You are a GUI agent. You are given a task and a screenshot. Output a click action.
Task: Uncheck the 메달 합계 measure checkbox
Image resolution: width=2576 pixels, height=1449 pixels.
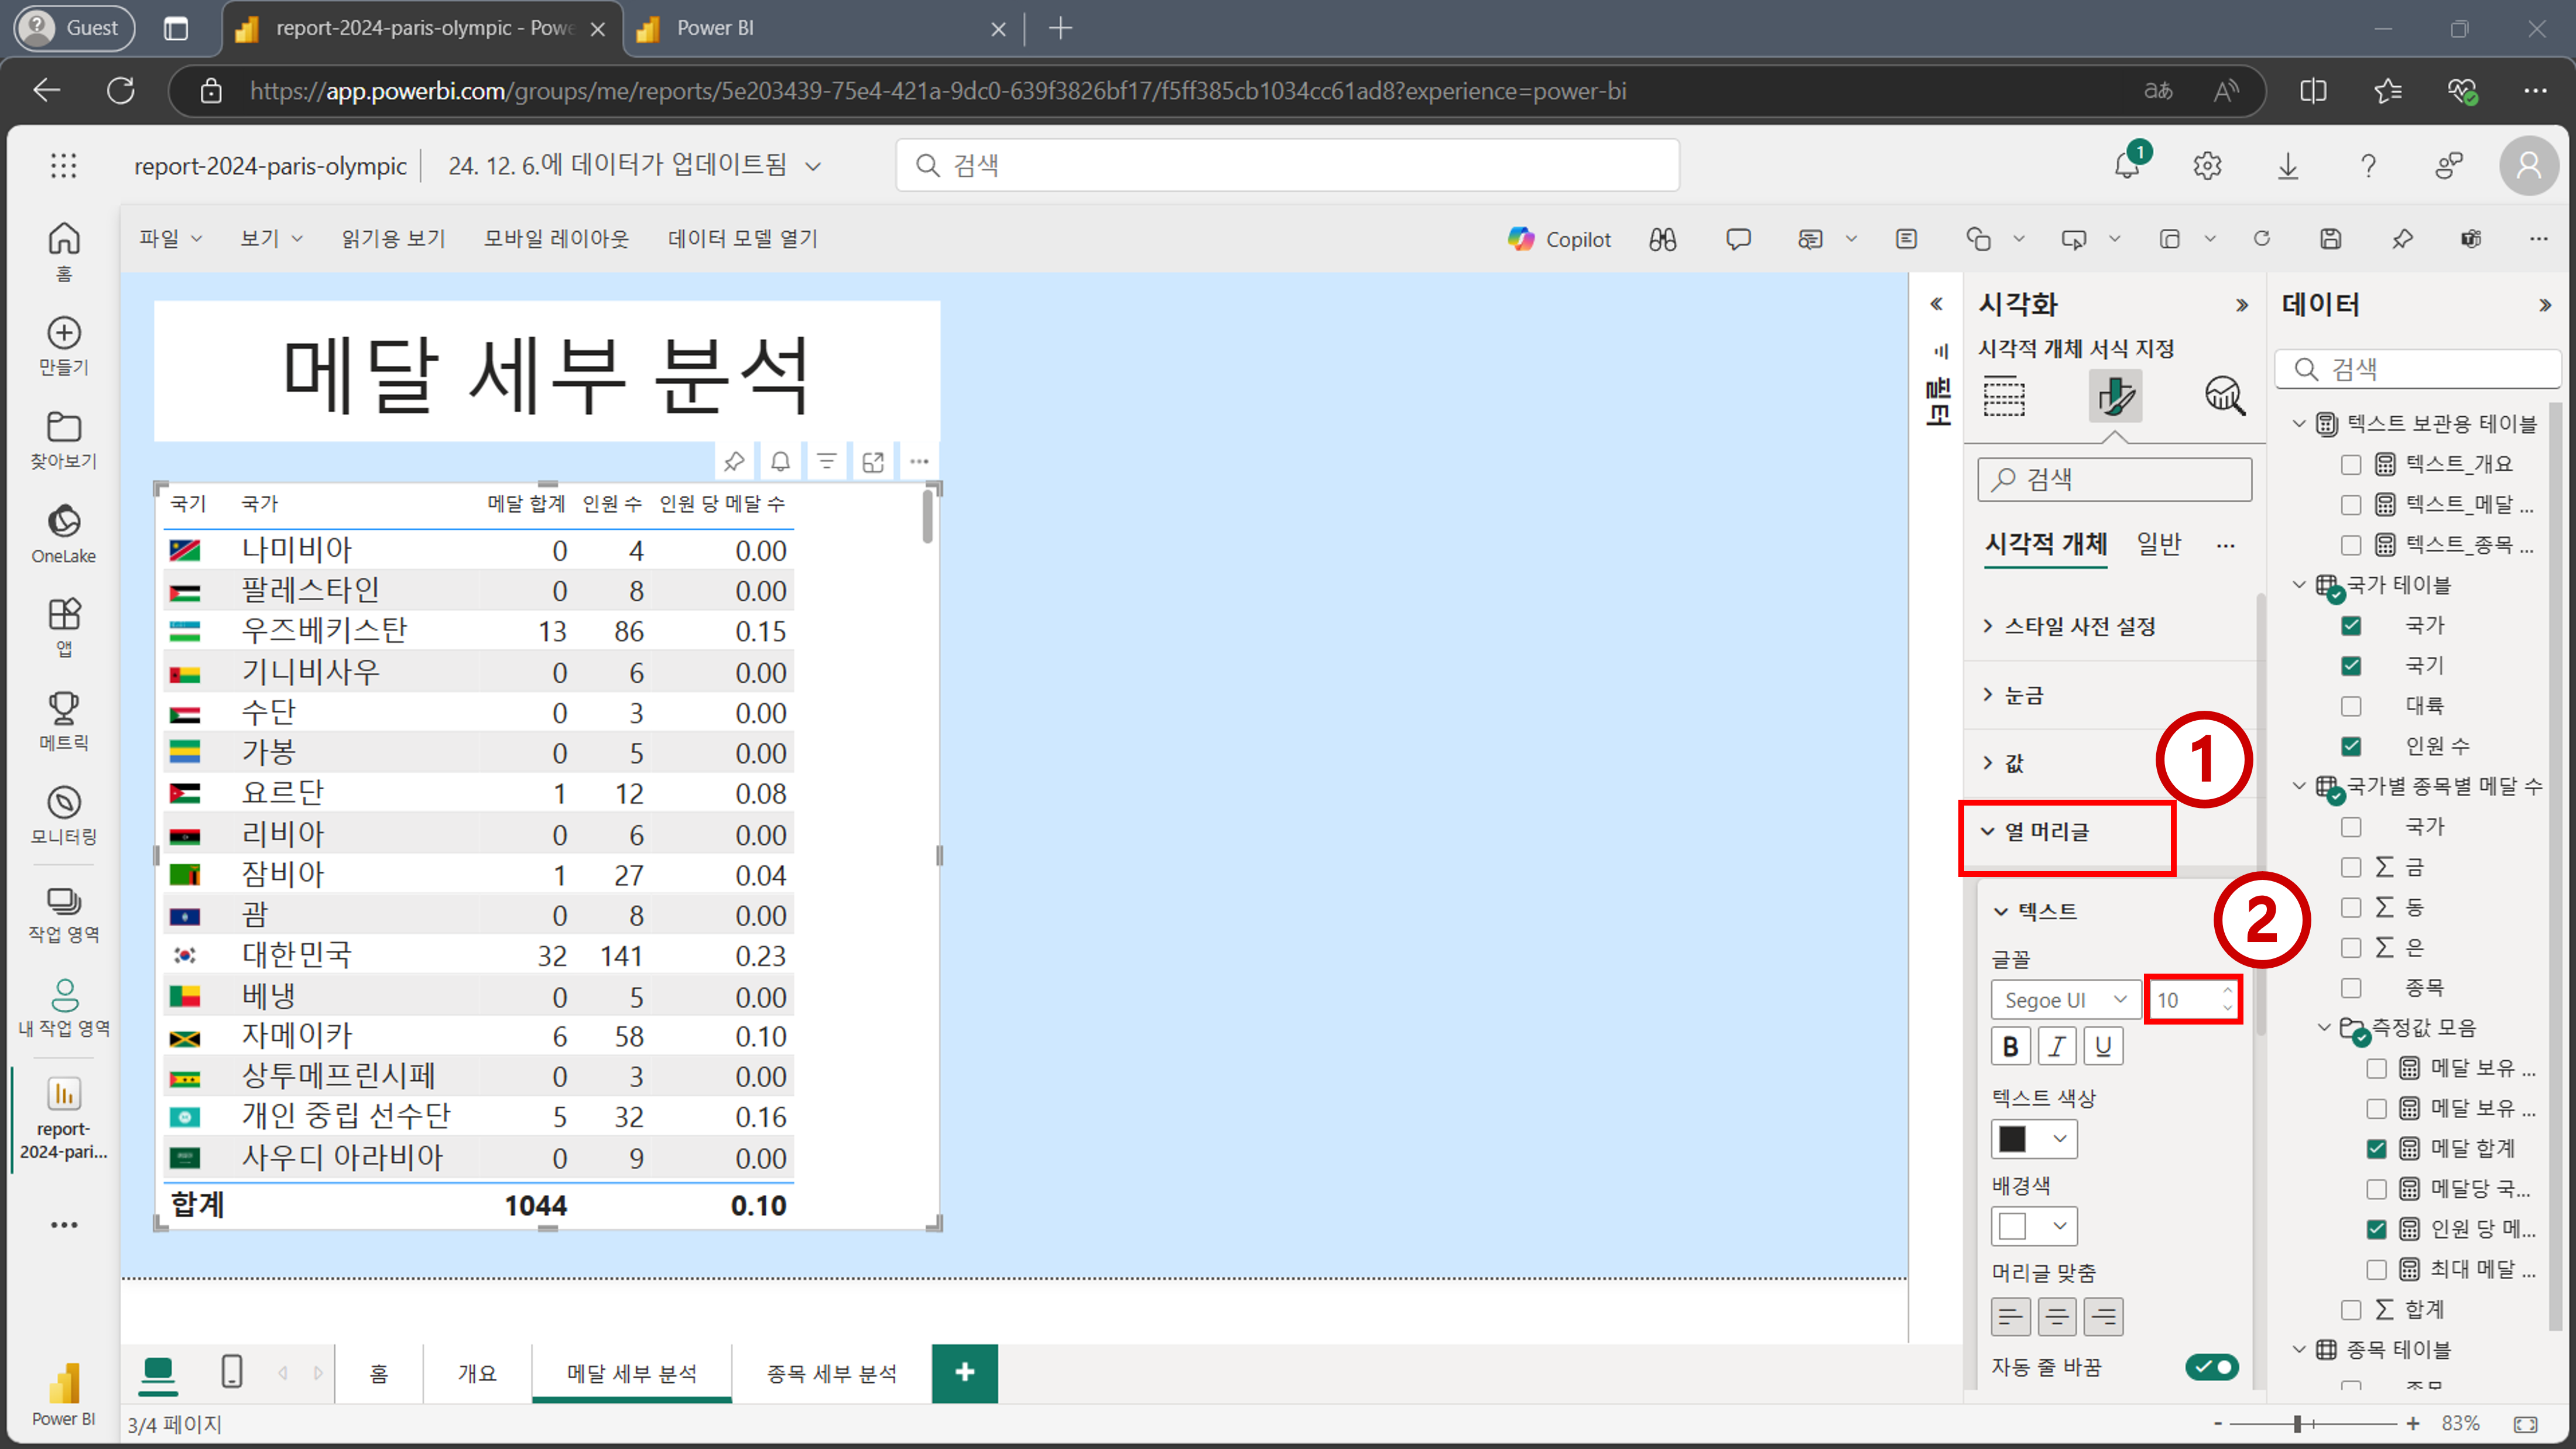point(2377,1149)
